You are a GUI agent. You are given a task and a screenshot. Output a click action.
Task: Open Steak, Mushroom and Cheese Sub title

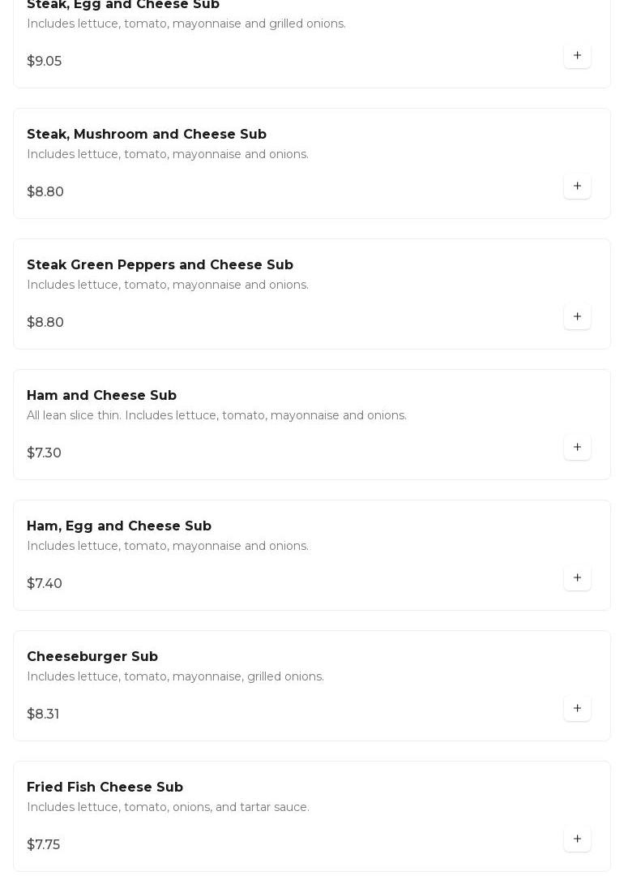(x=147, y=134)
